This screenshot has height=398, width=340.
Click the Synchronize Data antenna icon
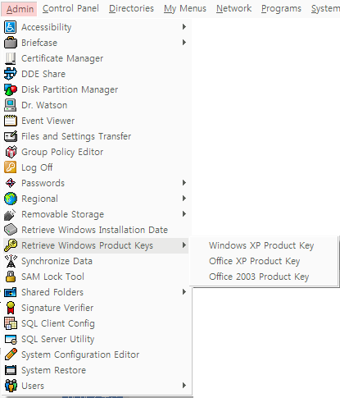pos(11,261)
